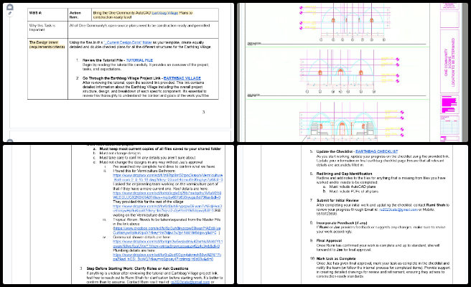Open the plumbing details Dropbox link
The image size is (471, 287).
tap(167, 257)
